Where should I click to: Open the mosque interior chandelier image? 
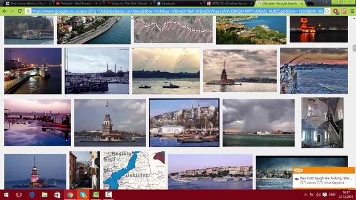coord(322,123)
